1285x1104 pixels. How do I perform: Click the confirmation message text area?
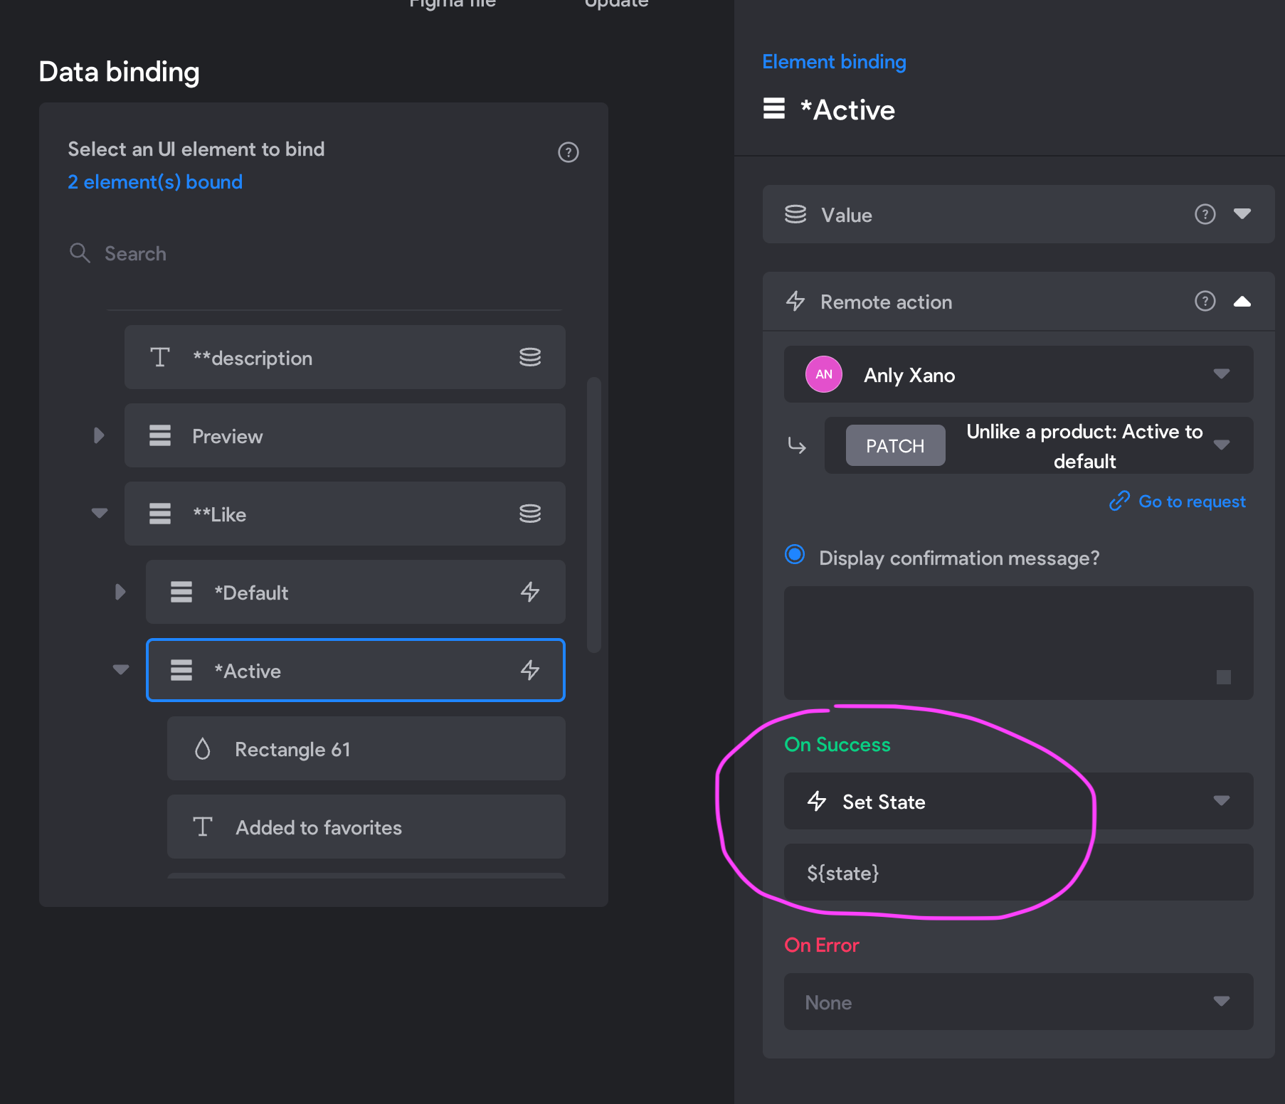coord(1019,643)
